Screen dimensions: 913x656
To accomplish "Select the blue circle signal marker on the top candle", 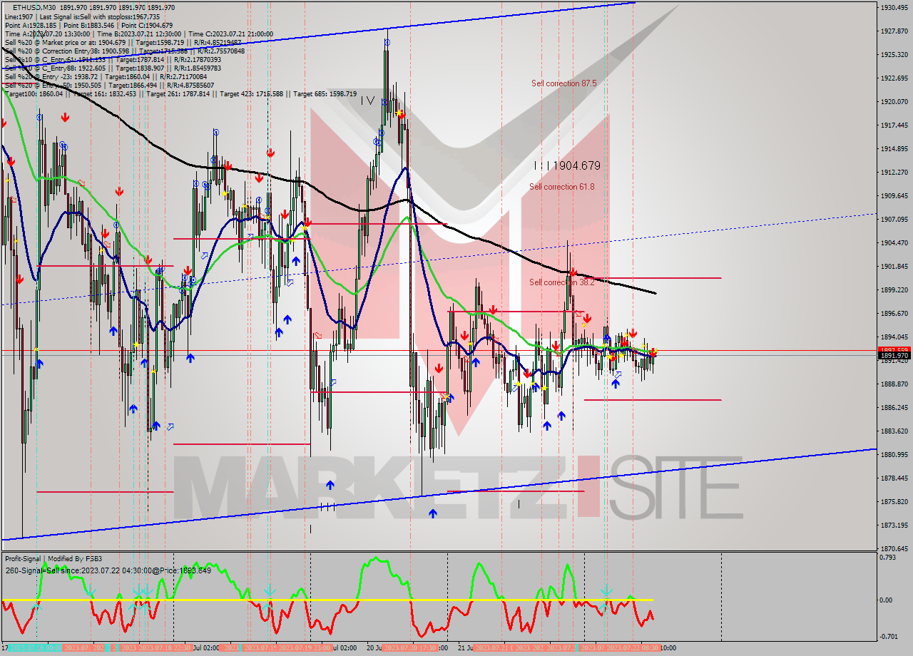I will tap(386, 43).
